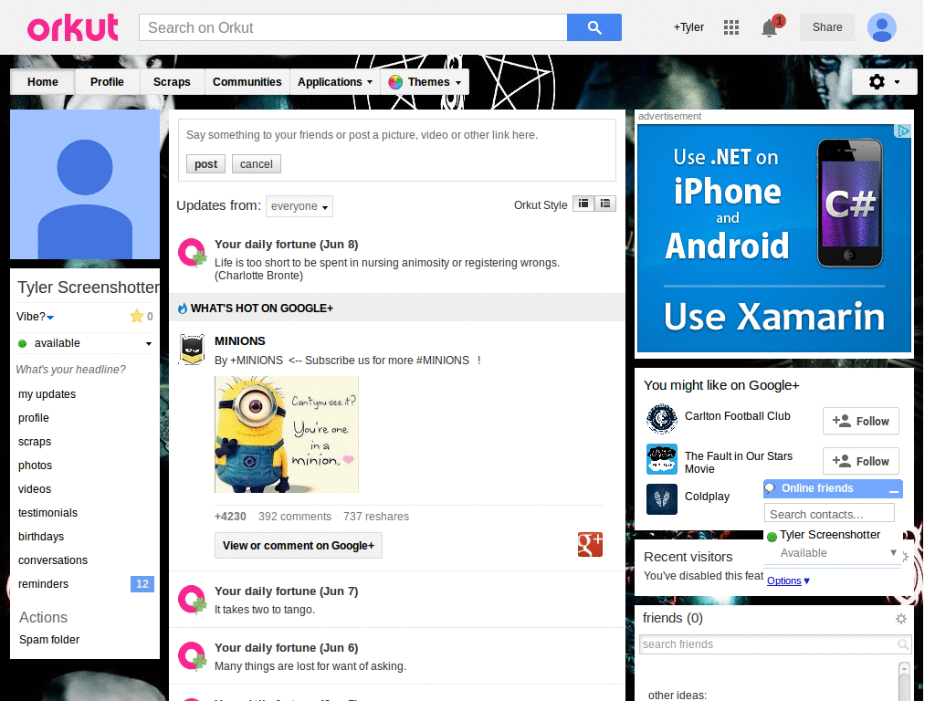Screen dimensions: 935x701
Task: Open the minion image thumbnail
Action: pos(286,434)
